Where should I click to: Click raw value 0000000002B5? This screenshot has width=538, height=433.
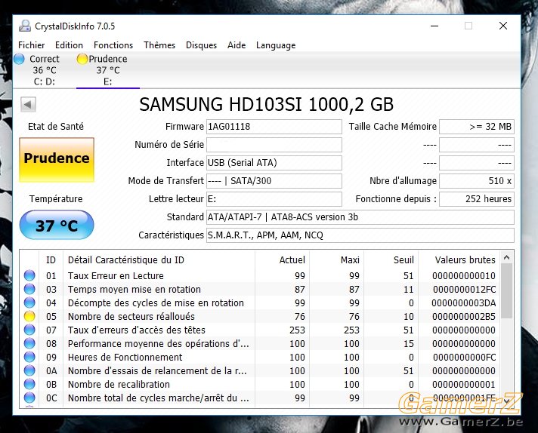(x=464, y=316)
